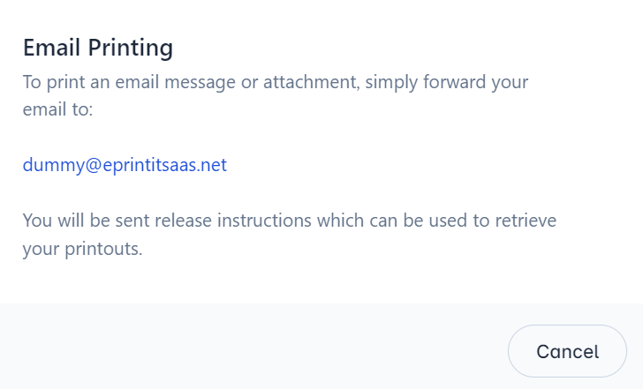Click the 'You will be sent release instructions' line
The image size is (643, 389).
[289, 220]
